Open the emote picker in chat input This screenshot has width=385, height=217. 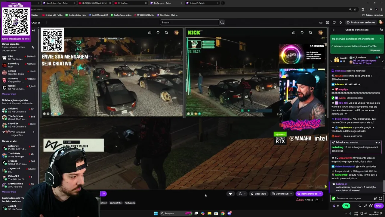380,198
